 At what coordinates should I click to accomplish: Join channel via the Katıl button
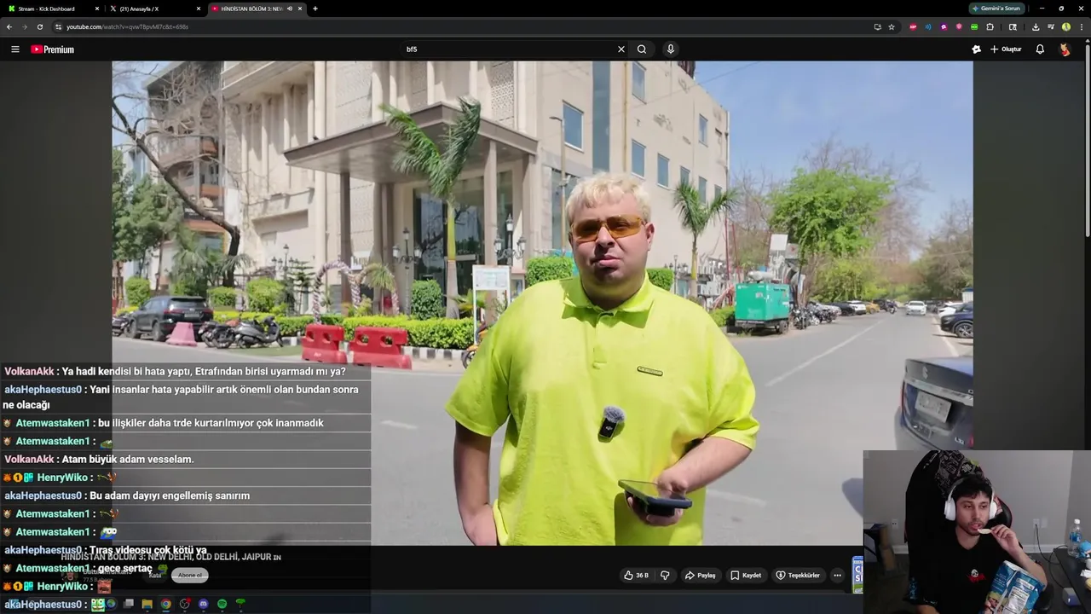click(155, 575)
